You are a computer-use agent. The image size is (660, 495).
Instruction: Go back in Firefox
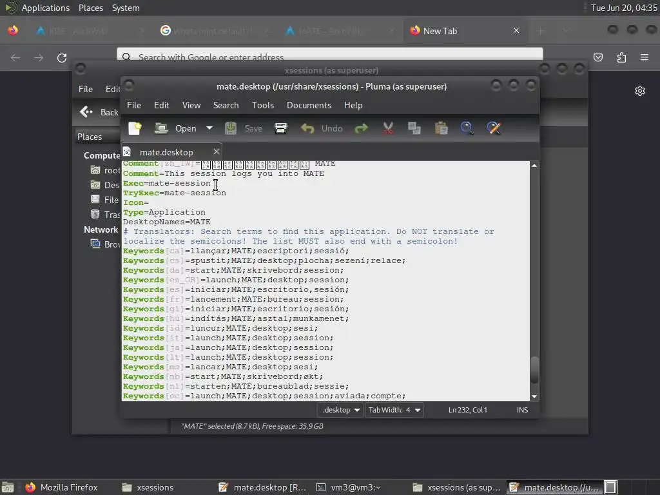pyautogui.click(x=15, y=57)
